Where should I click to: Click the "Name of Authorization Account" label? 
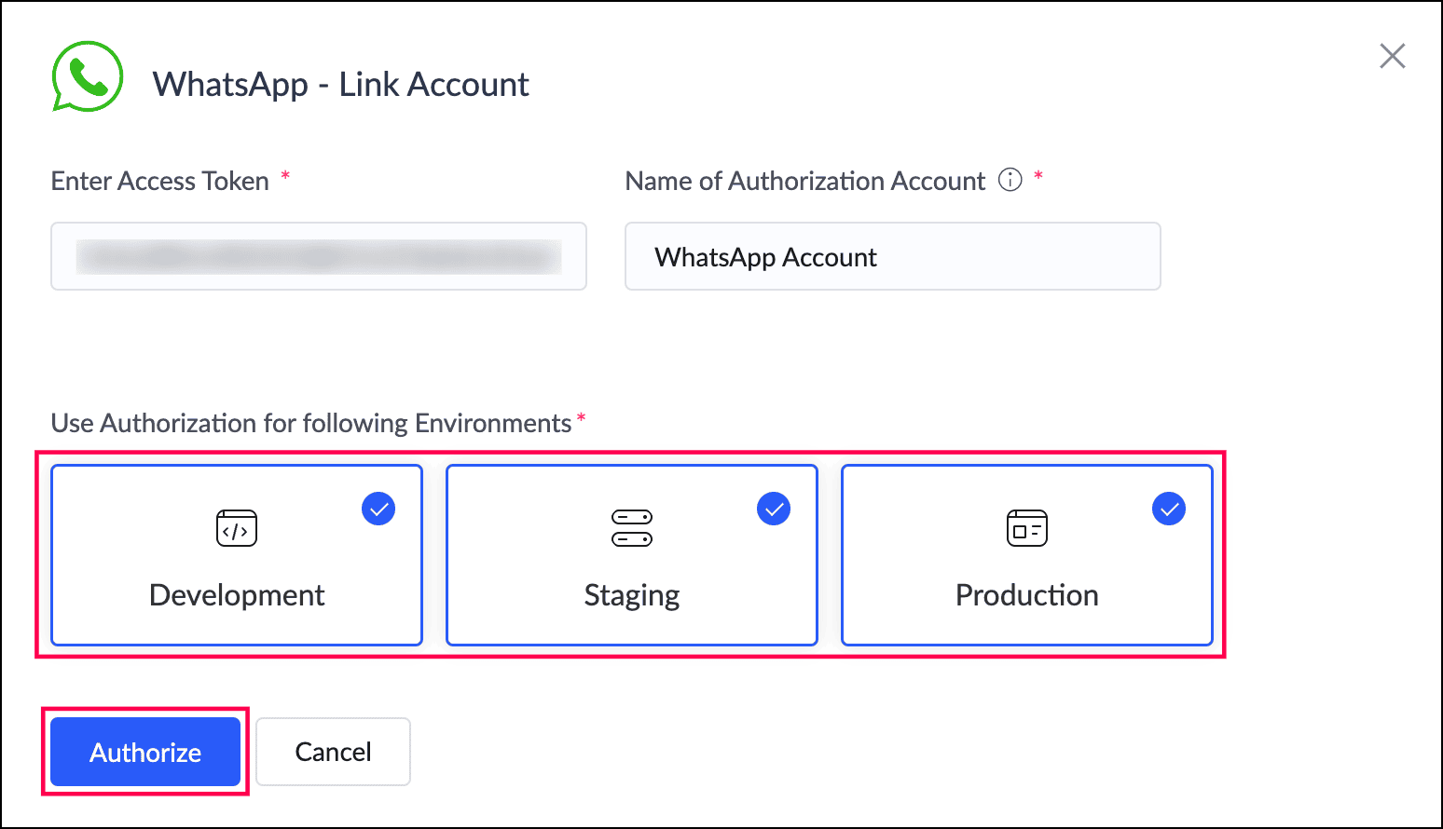(804, 181)
